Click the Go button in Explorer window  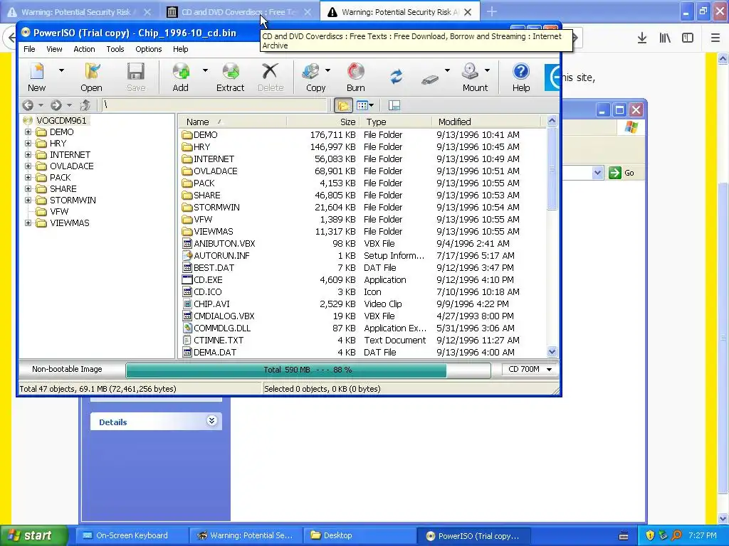click(622, 173)
